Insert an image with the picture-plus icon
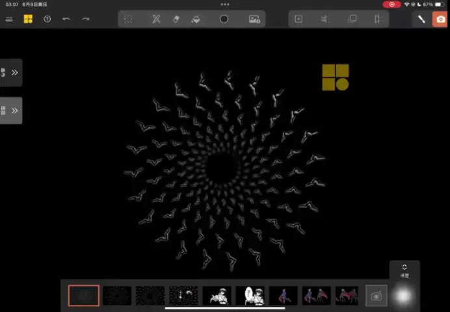 coord(254,19)
